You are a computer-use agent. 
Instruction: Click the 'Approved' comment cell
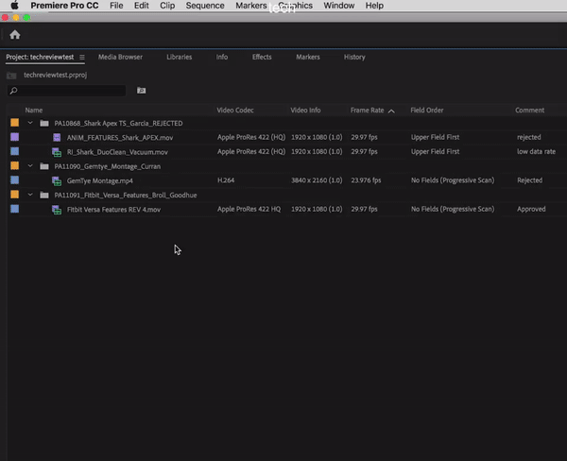[531, 209]
